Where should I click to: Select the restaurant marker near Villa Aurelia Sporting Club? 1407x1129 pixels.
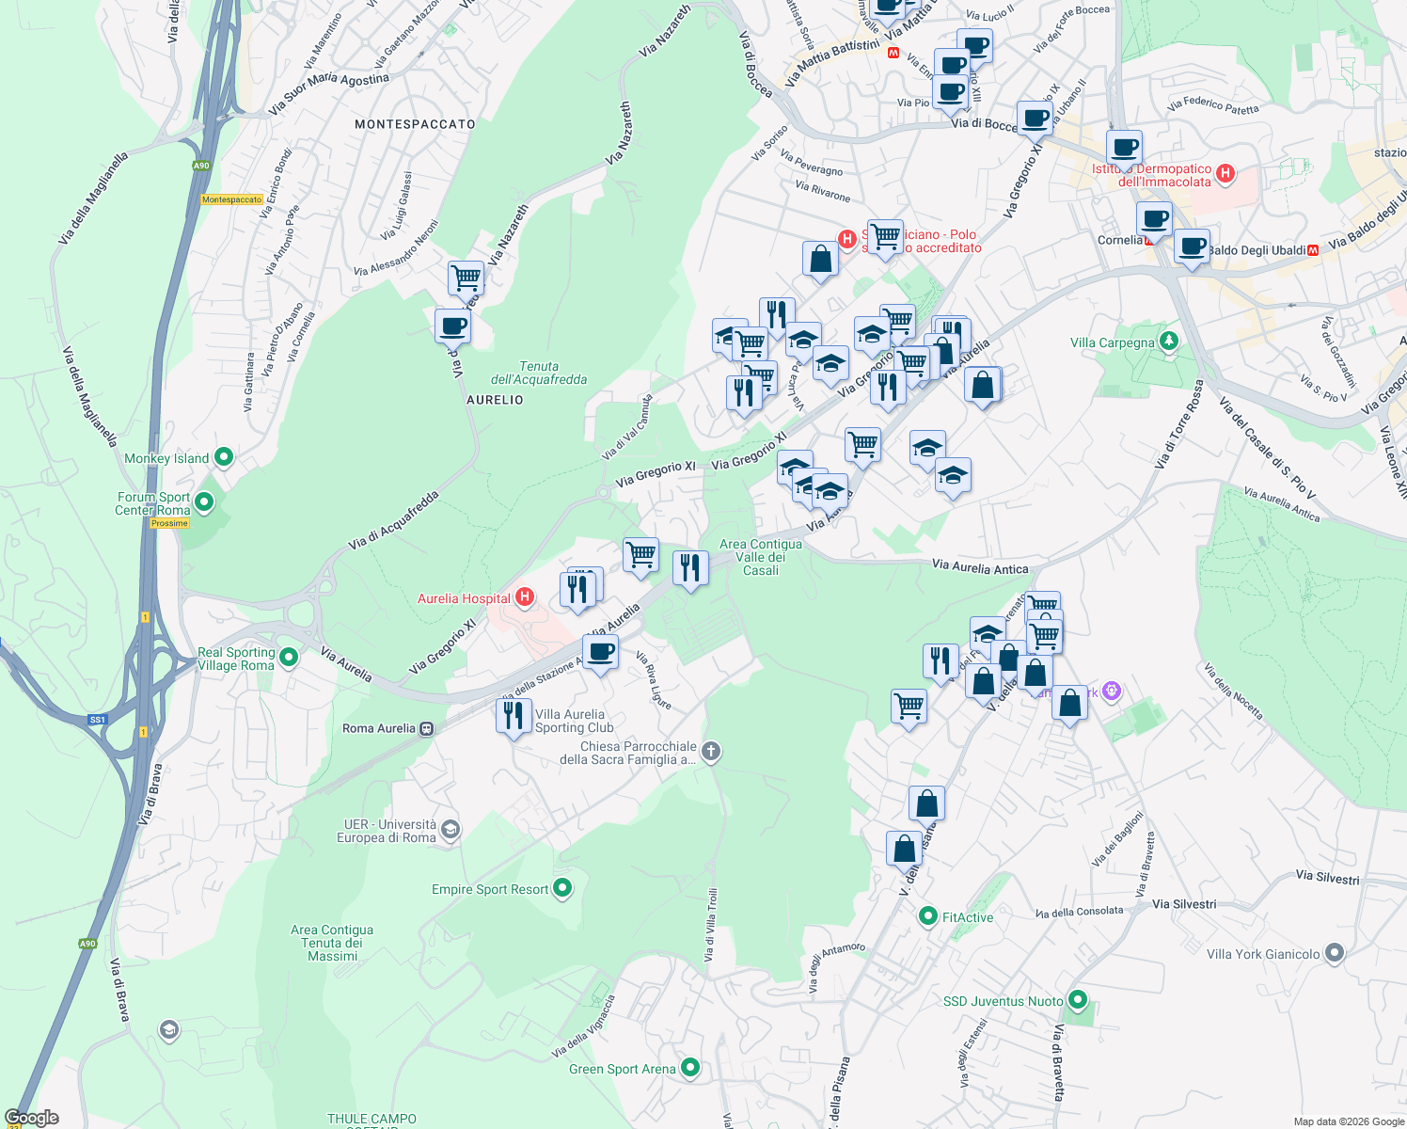(514, 715)
